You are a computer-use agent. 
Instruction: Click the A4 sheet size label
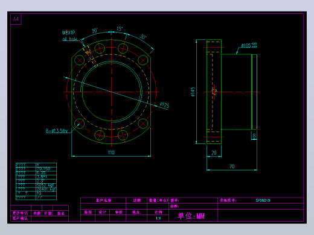(x=16, y=19)
